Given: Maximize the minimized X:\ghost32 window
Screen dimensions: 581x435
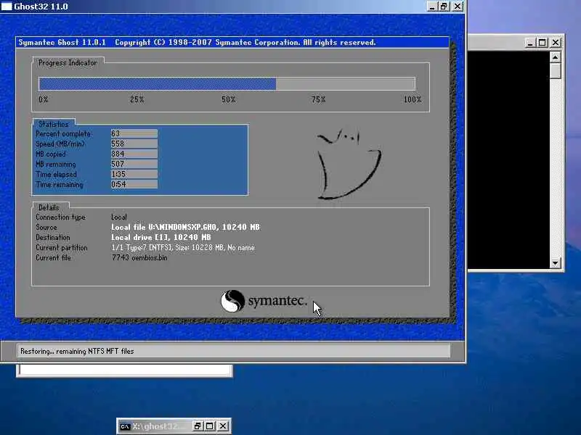Looking at the screenshot, I should (210, 426).
